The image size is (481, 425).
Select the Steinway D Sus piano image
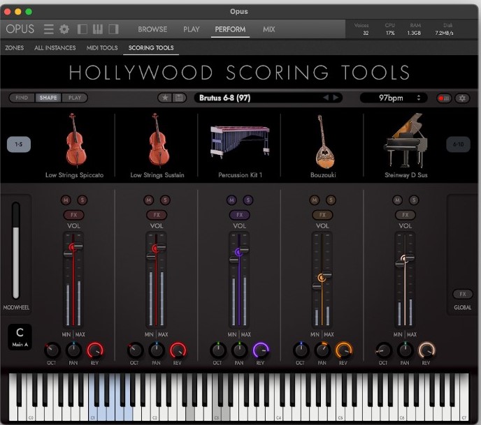(405, 140)
